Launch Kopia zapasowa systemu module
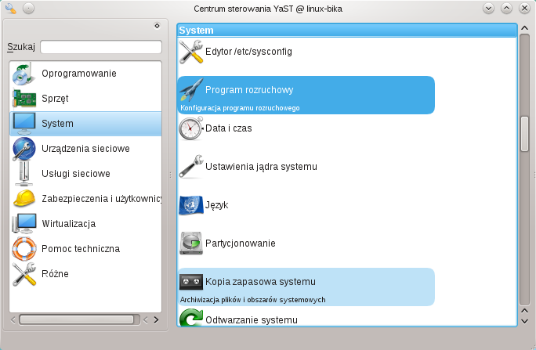The height and width of the screenshot is (350, 536). point(259,281)
